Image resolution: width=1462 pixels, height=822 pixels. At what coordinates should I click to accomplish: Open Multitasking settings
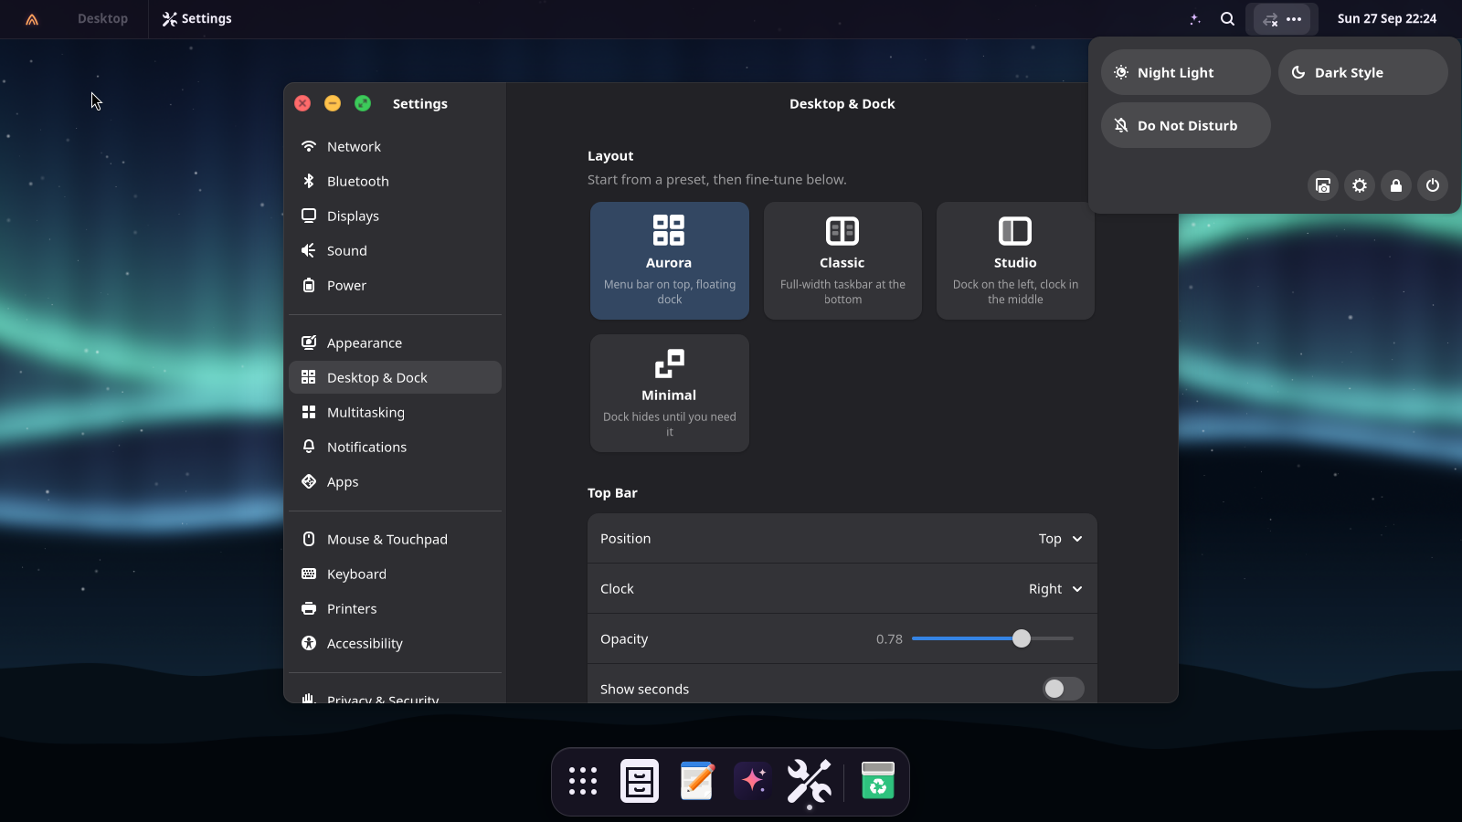[x=395, y=412]
